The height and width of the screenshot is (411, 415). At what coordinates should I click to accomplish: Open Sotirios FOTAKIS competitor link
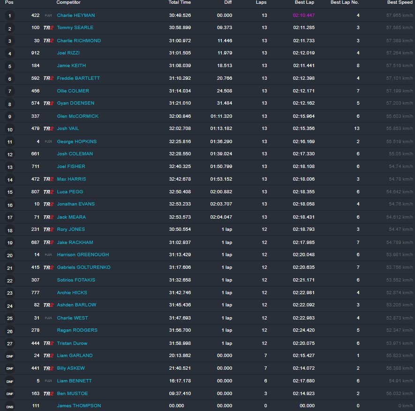tap(76, 280)
